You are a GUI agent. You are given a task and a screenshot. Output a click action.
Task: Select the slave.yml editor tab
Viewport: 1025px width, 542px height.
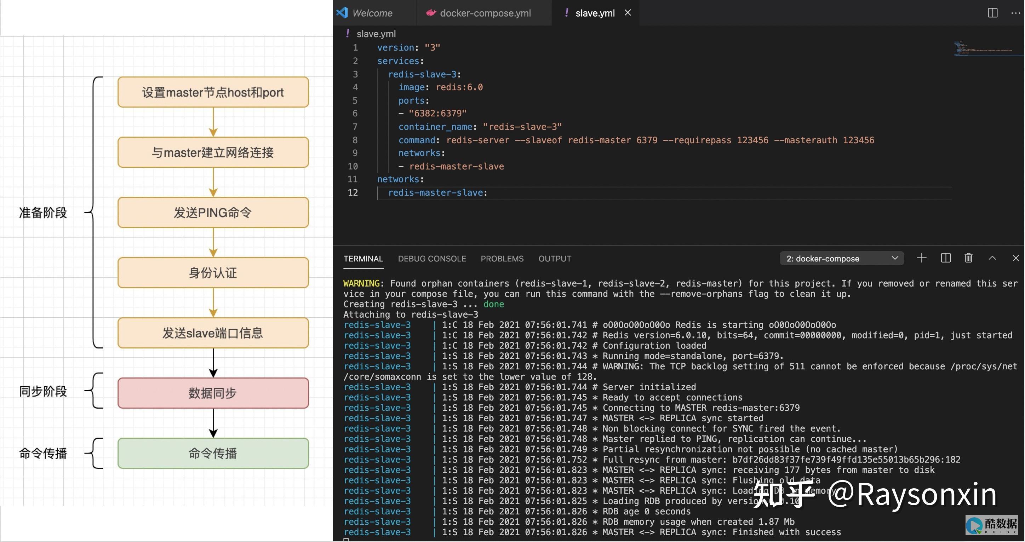point(595,13)
